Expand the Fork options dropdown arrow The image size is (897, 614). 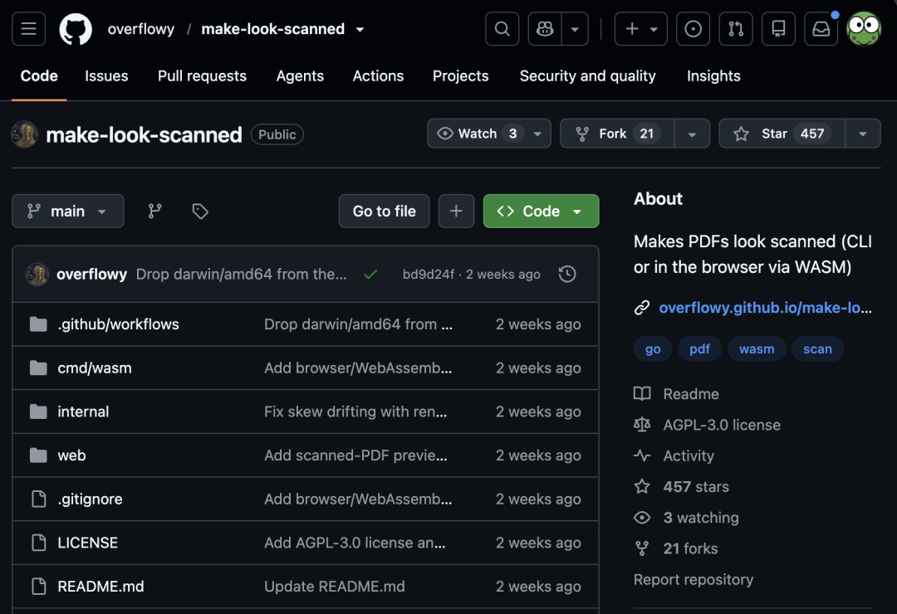pyautogui.click(x=692, y=134)
